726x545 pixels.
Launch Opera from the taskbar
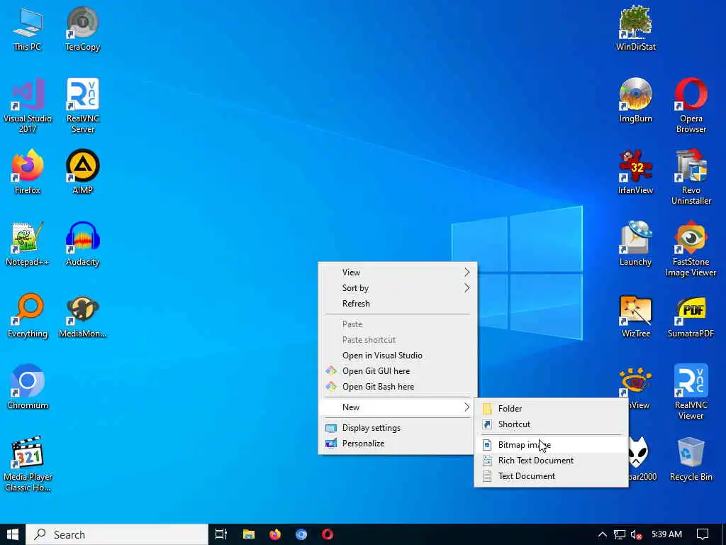328,534
